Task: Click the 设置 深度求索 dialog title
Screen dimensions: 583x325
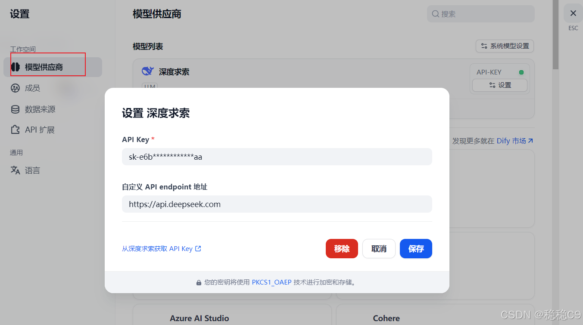Action: (156, 113)
